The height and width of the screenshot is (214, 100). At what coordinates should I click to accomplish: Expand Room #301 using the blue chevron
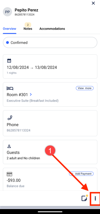click(31, 94)
